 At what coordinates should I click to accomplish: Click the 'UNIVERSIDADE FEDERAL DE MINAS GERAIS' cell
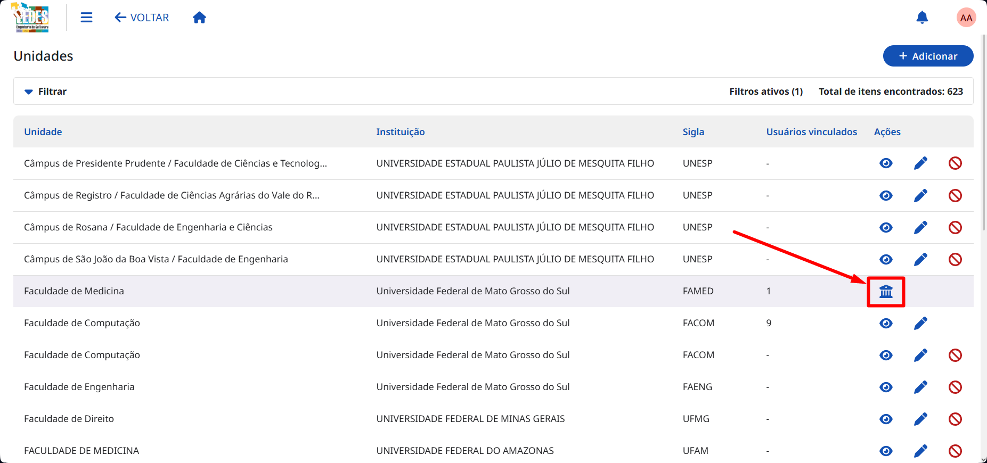click(x=470, y=419)
